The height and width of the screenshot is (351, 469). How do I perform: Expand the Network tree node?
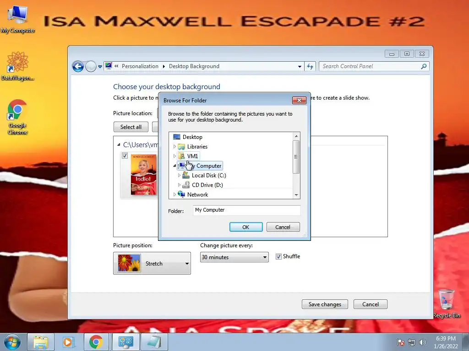[175, 194]
